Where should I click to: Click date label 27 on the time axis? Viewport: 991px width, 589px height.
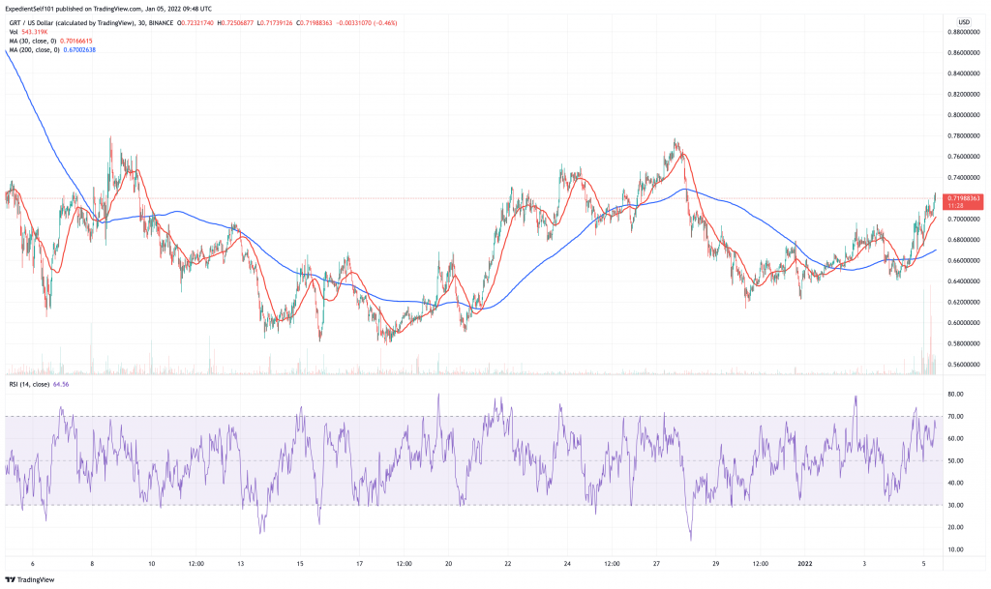pyautogui.click(x=657, y=563)
